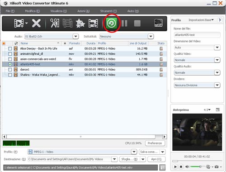Open the Strumenti menu

(108, 11)
